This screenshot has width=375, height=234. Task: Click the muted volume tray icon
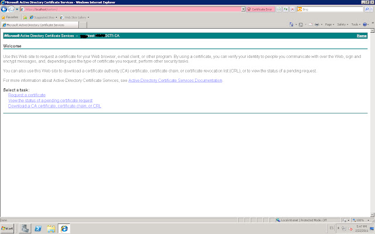pyautogui.click(x=350, y=229)
